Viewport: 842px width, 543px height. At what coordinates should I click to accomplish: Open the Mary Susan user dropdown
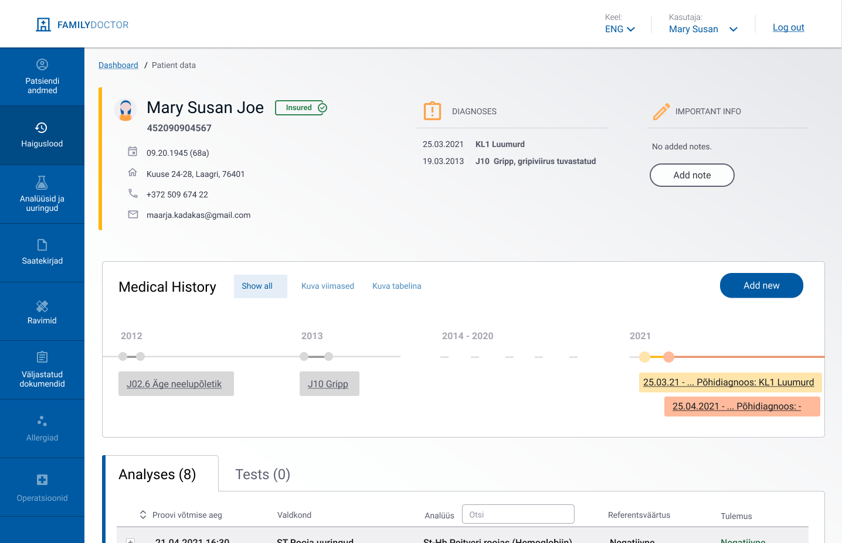tap(702, 29)
